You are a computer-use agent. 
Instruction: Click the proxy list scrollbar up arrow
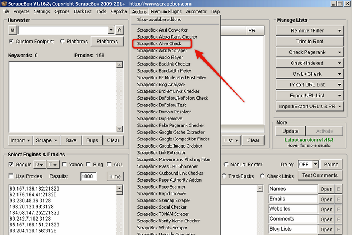[x=120, y=188]
